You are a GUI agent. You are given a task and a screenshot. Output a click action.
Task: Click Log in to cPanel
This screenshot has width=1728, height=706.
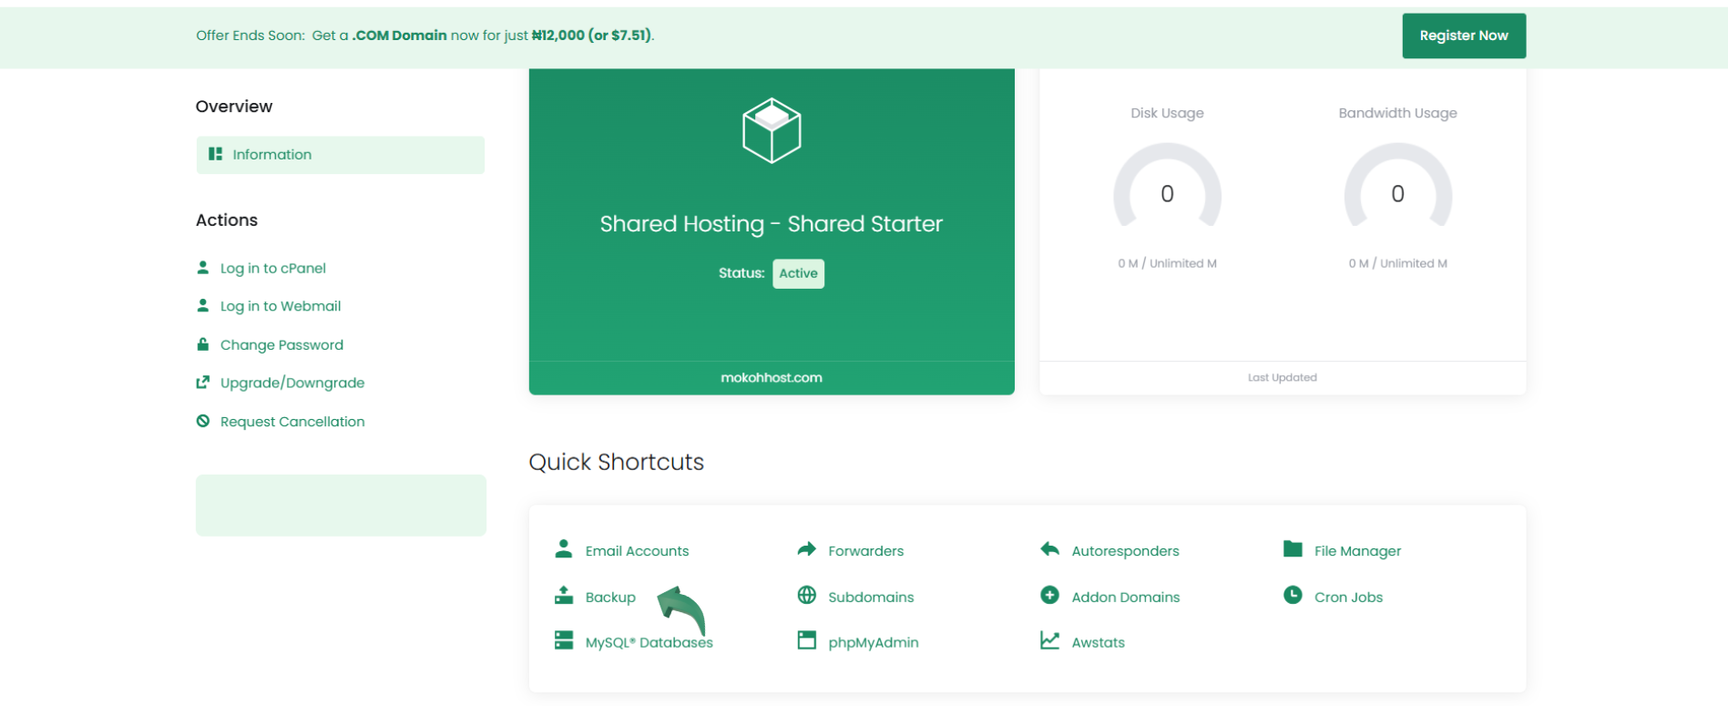click(272, 269)
